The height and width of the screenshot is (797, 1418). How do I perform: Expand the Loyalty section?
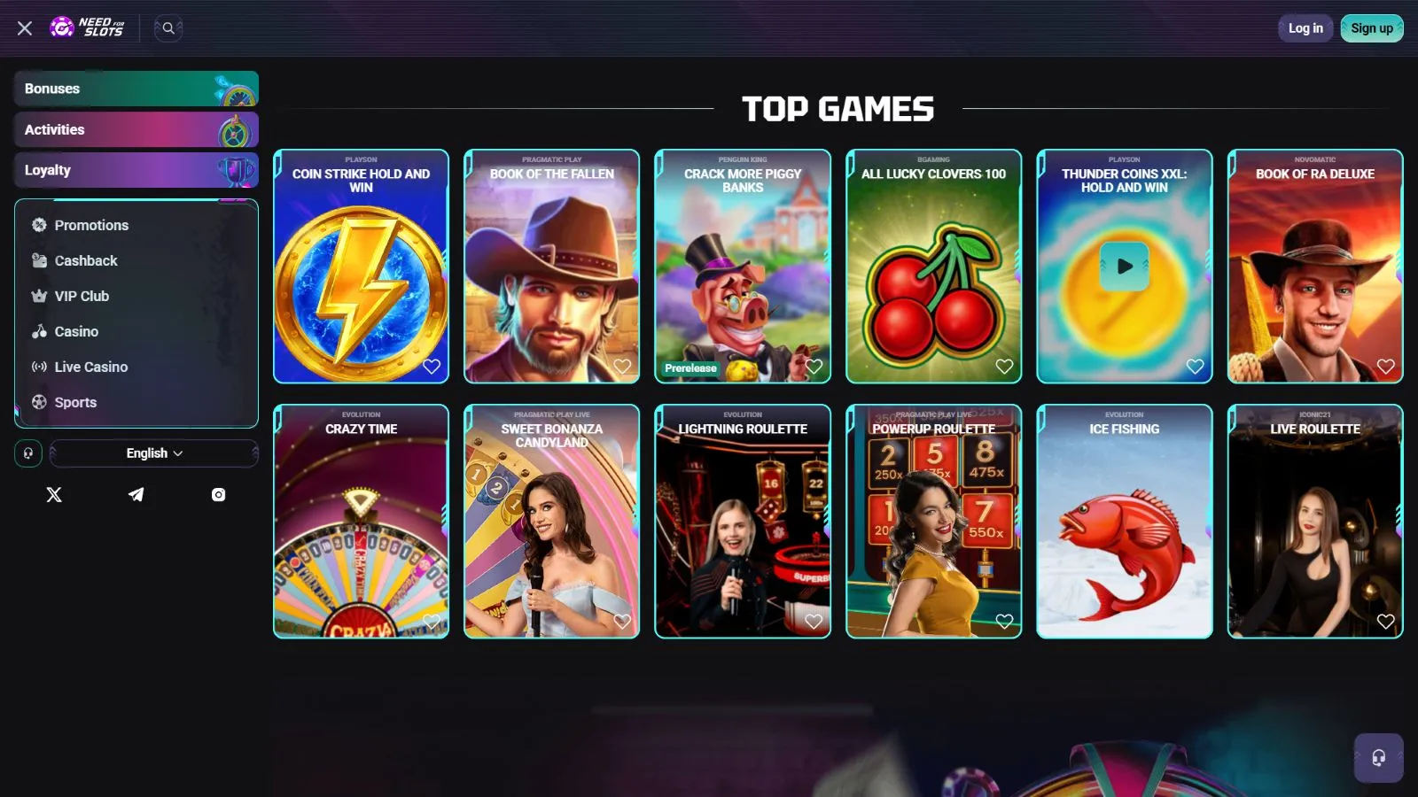point(136,170)
